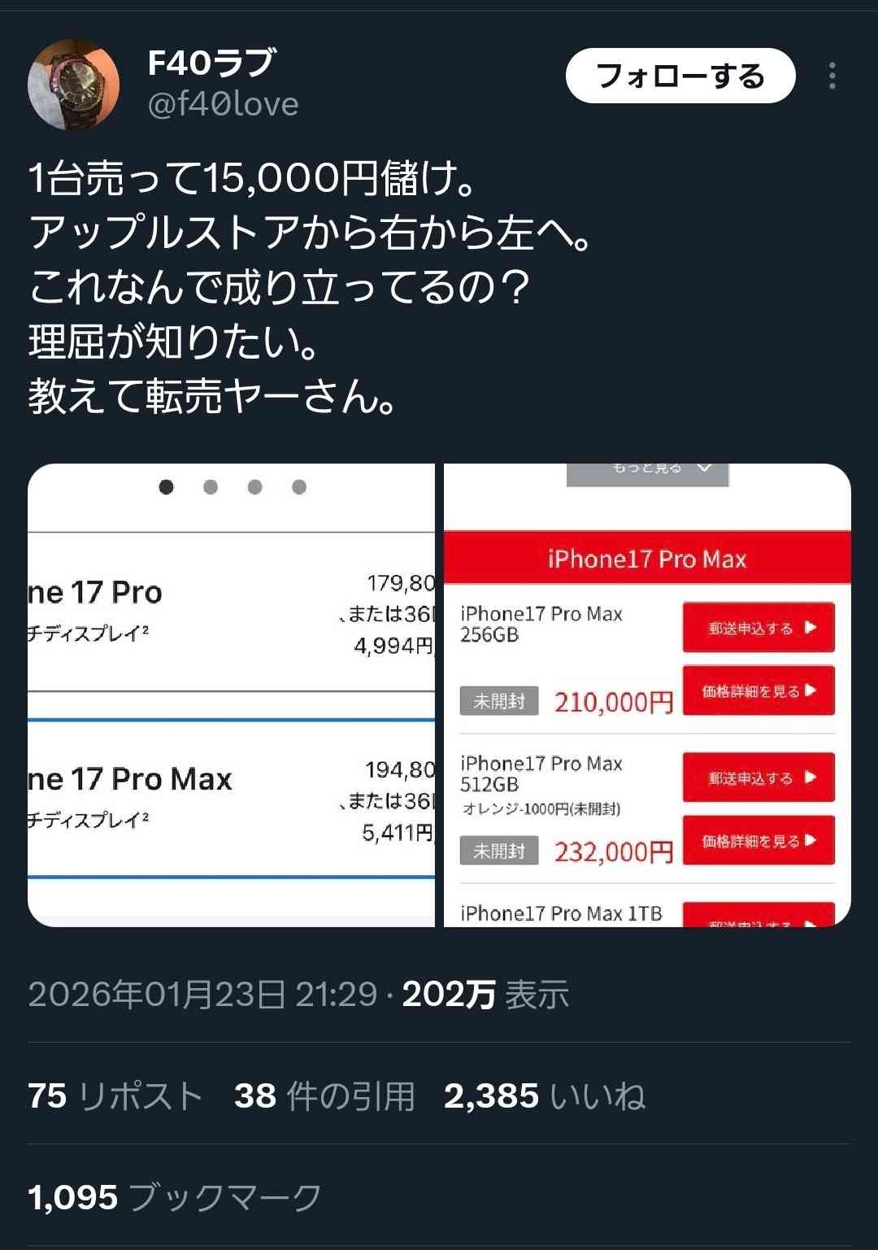878x1250 pixels.
Task: Open the F40ラブ display name
Action: (x=211, y=63)
